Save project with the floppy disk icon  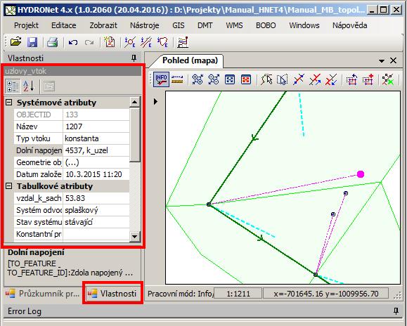32,42
